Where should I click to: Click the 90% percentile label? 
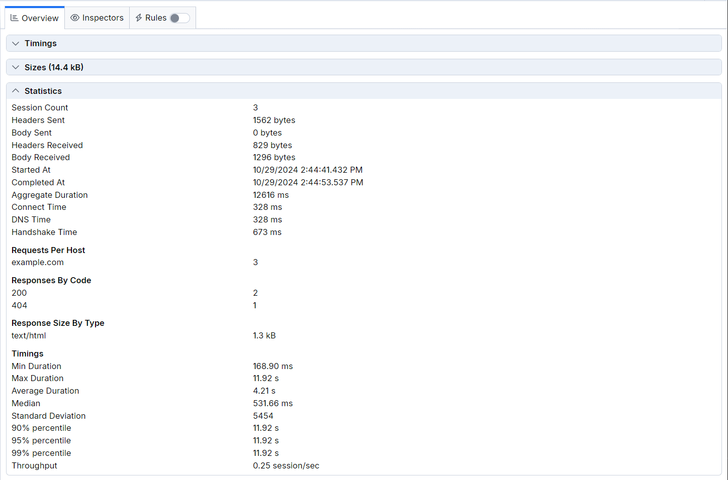click(x=41, y=428)
